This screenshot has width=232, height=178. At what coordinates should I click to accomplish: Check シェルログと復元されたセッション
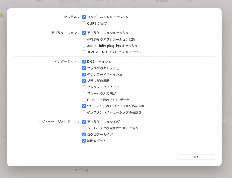tap(84, 128)
